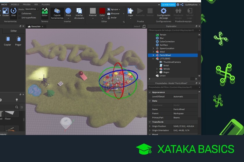Screen dimensions: 244x162
Task: Expand the Ferris Wheel tree node
Action: [153, 55]
